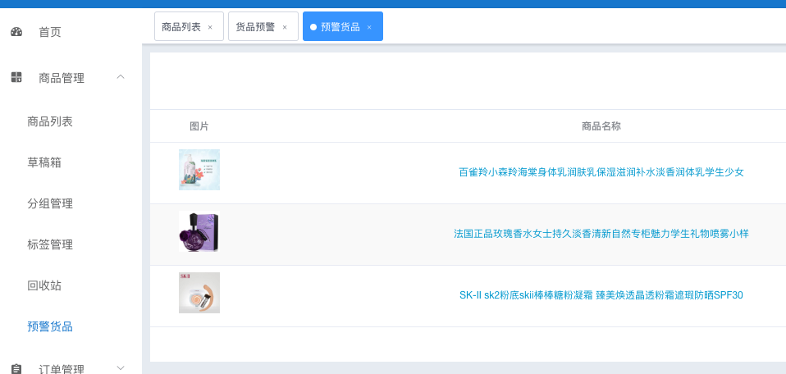Open the 百雀羚小森羚 body lotion product link

601,172
